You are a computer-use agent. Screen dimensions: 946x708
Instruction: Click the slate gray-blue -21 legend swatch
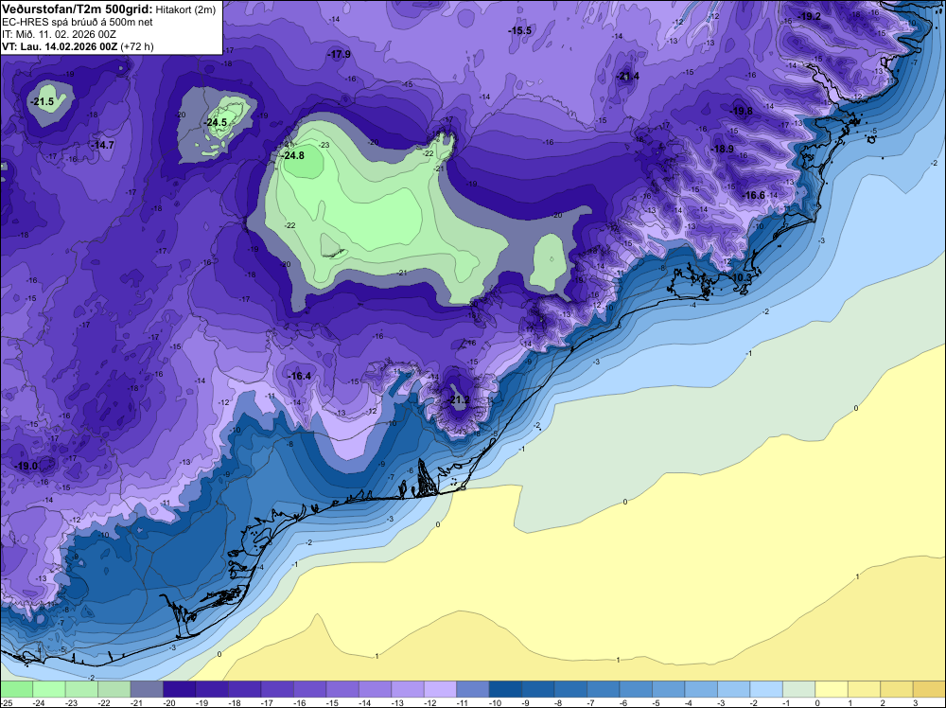(147, 689)
